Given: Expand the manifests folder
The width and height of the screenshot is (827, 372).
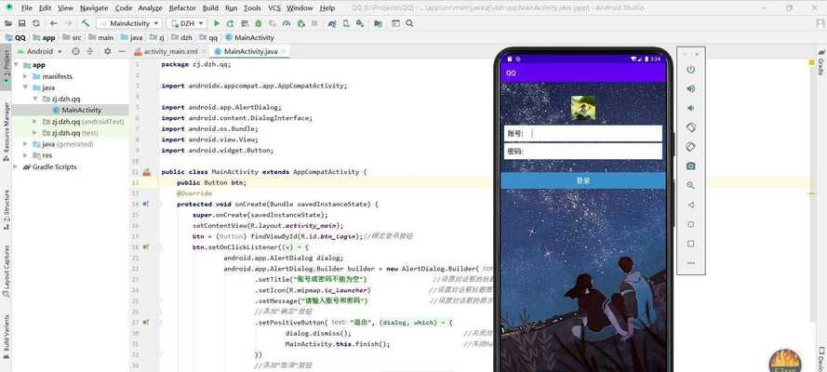Looking at the screenshot, I should point(25,76).
